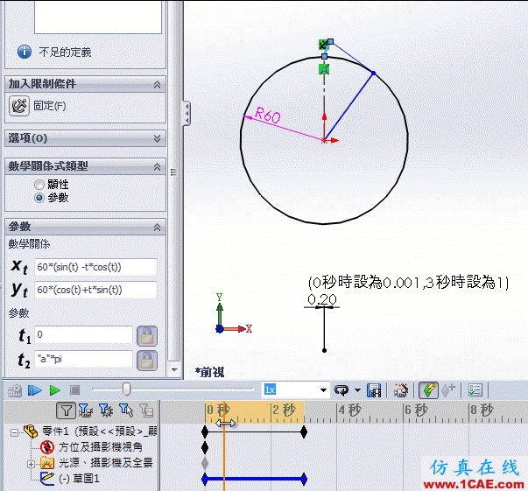528x491 pixels.
Task: Click the Filter Selected cursor icon
Action: 126,410
